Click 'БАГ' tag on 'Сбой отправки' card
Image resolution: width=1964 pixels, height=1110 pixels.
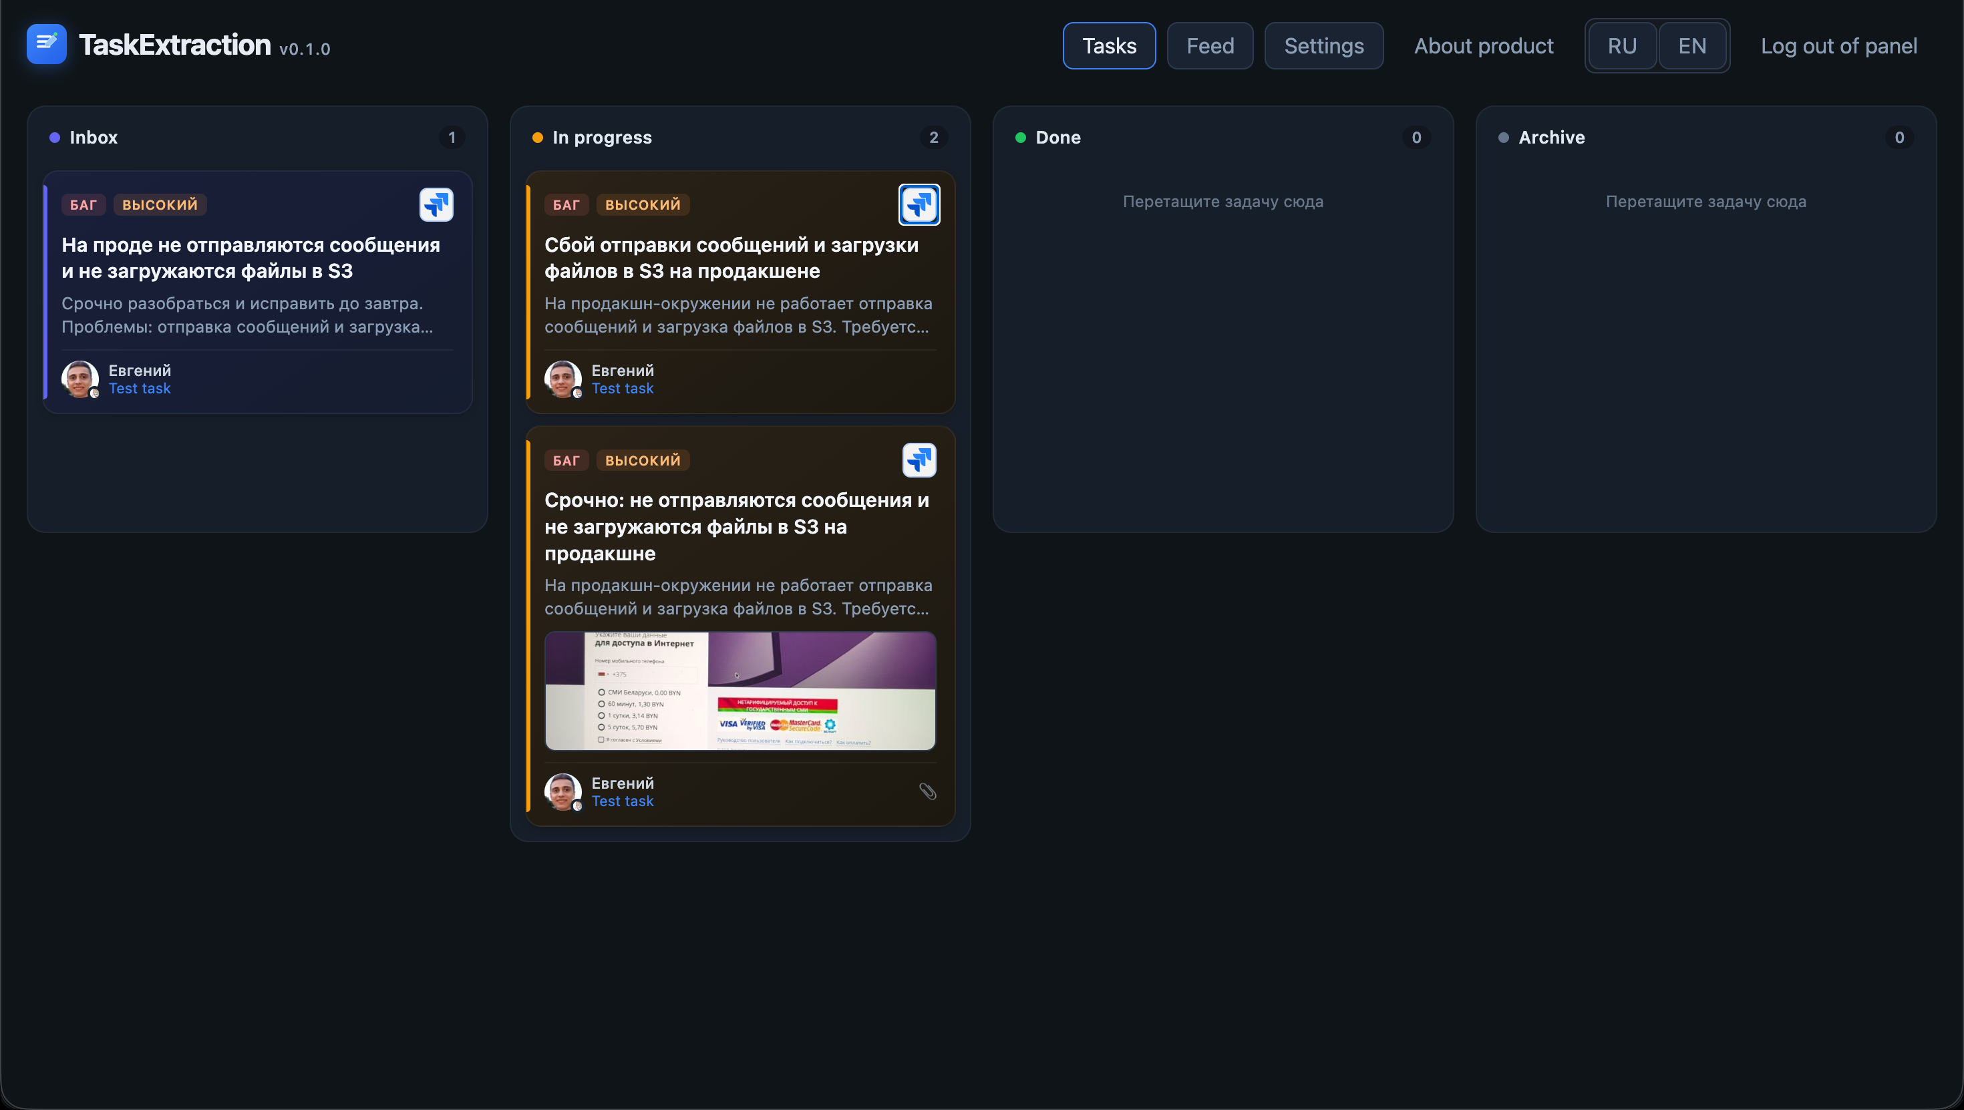(x=566, y=204)
